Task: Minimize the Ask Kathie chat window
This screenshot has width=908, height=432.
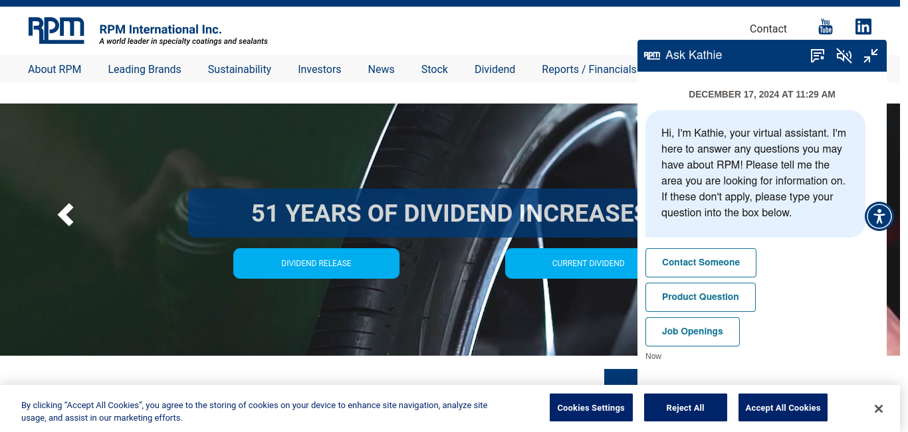Action: [871, 56]
